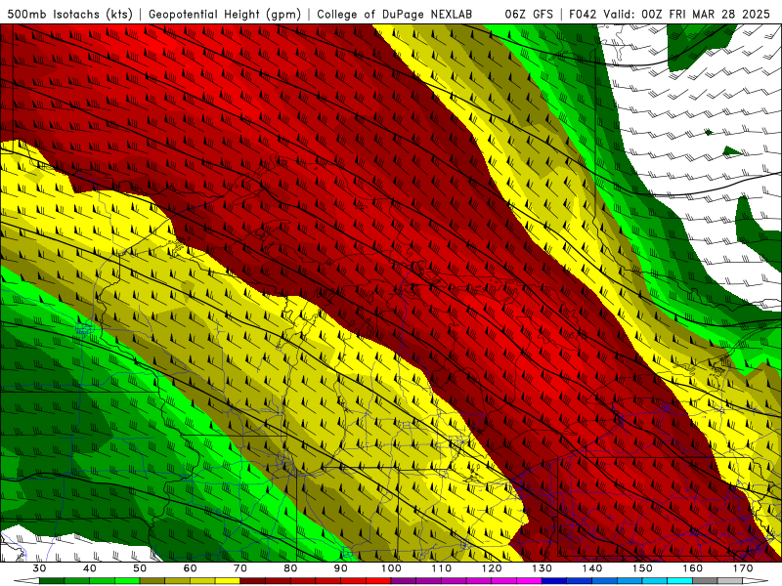Click the colorbar label '30'
The width and height of the screenshot is (782, 586).
point(39,568)
